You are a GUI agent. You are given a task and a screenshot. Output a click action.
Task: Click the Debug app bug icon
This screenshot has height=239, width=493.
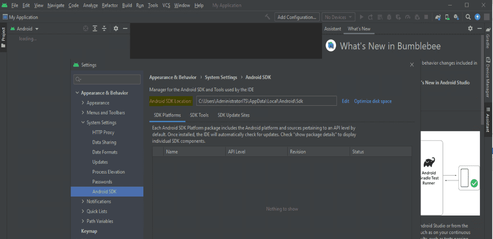[389, 17]
